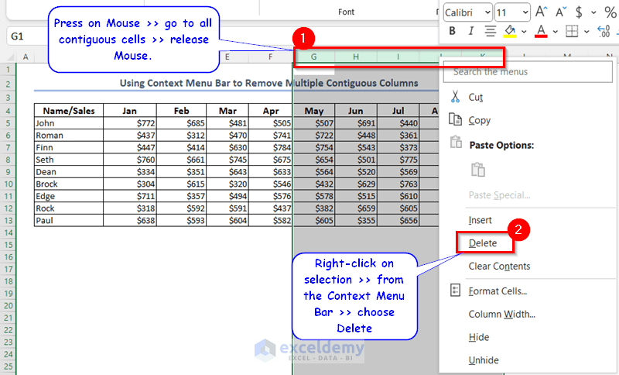This screenshot has height=375, width=619.
Task: Choose Copy from the context menu
Action: pyautogui.click(x=479, y=120)
